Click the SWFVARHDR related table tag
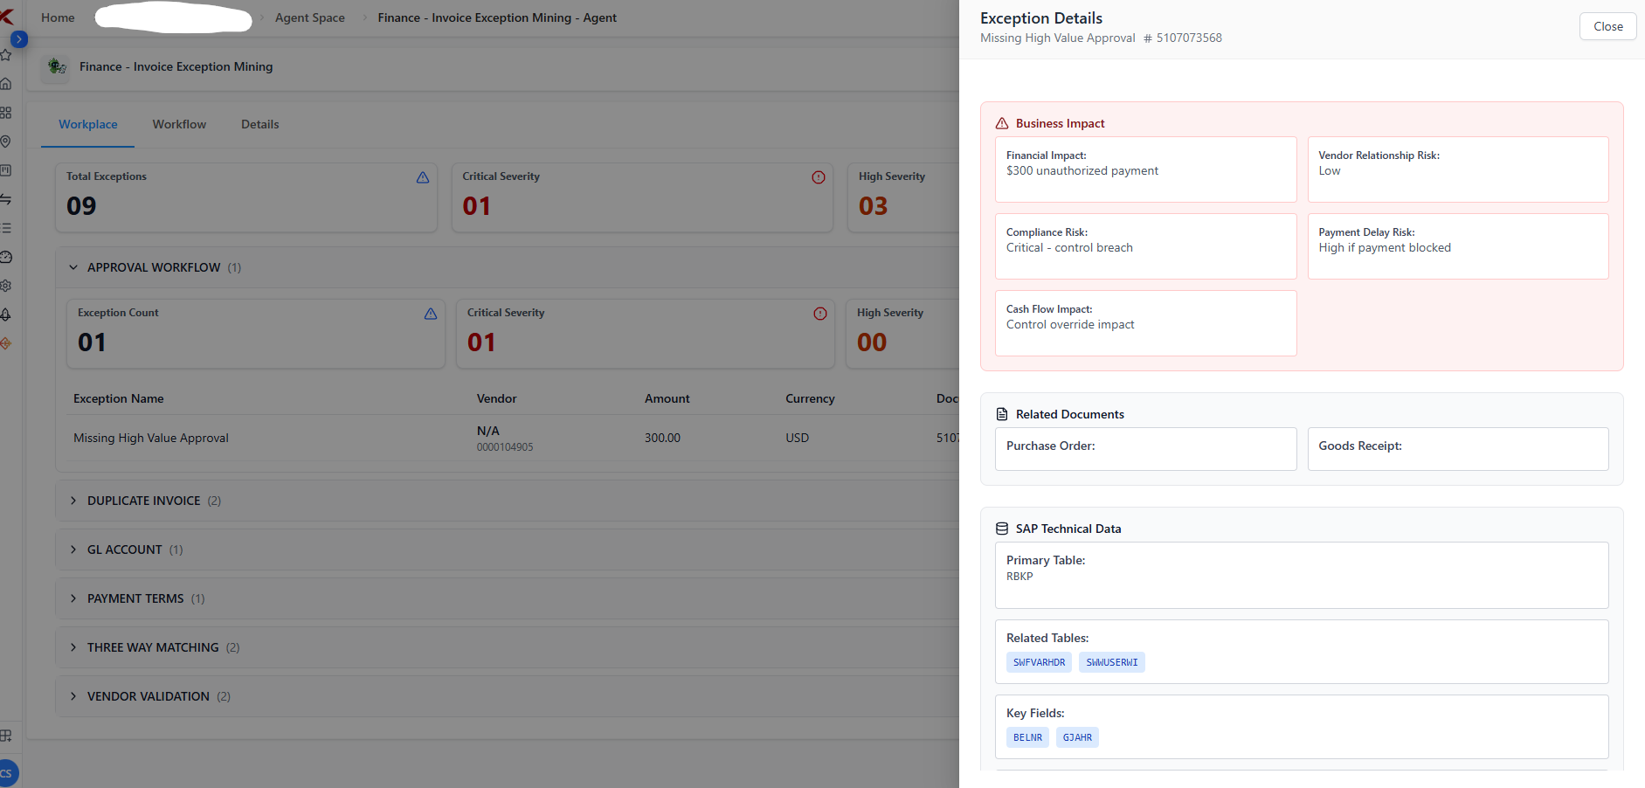Screen dimensions: 1645x788 pos(1039,662)
